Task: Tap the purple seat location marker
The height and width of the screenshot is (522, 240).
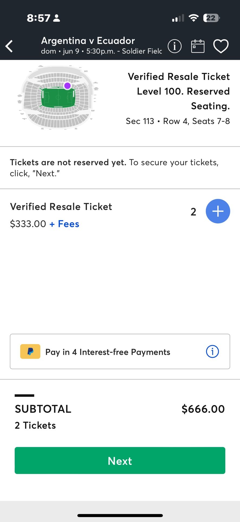Action: [x=67, y=86]
